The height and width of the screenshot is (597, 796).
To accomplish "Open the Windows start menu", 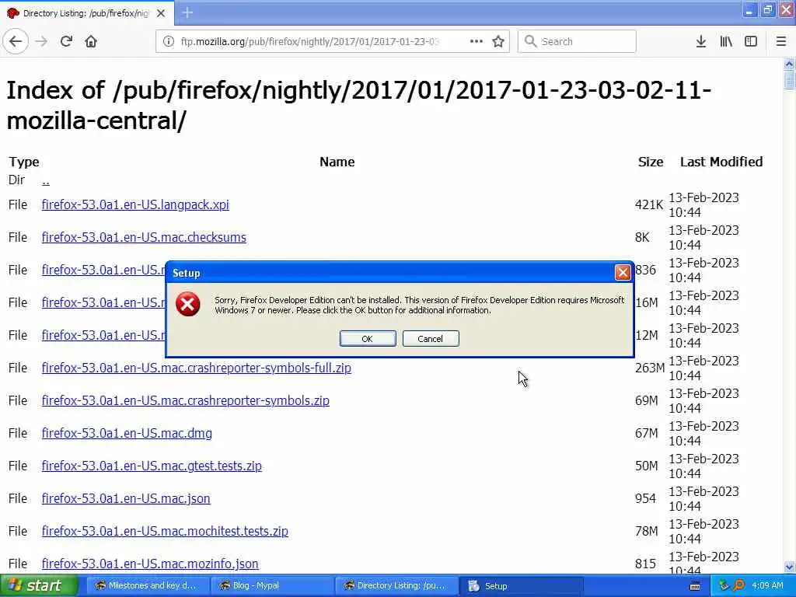I will point(39,586).
